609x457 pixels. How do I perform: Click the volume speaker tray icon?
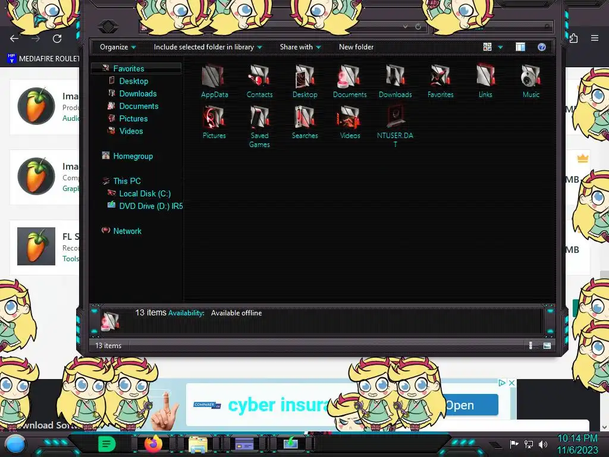pyautogui.click(x=543, y=444)
